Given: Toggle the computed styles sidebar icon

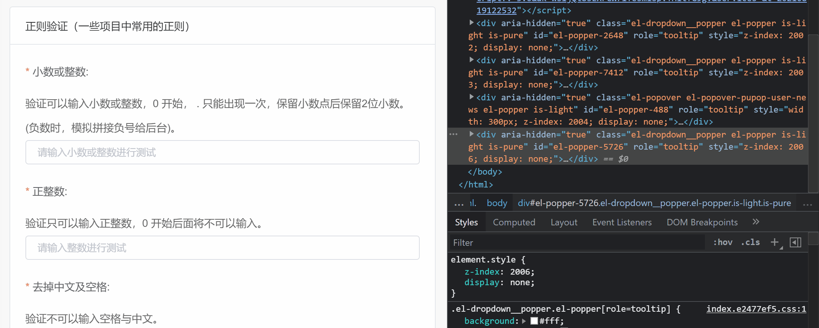Looking at the screenshot, I should pyautogui.click(x=795, y=242).
